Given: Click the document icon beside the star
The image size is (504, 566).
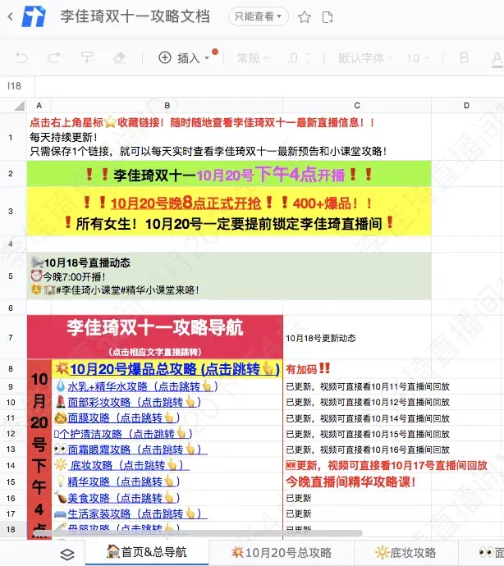Looking at the screenshot, I should [x=327, y=16].
